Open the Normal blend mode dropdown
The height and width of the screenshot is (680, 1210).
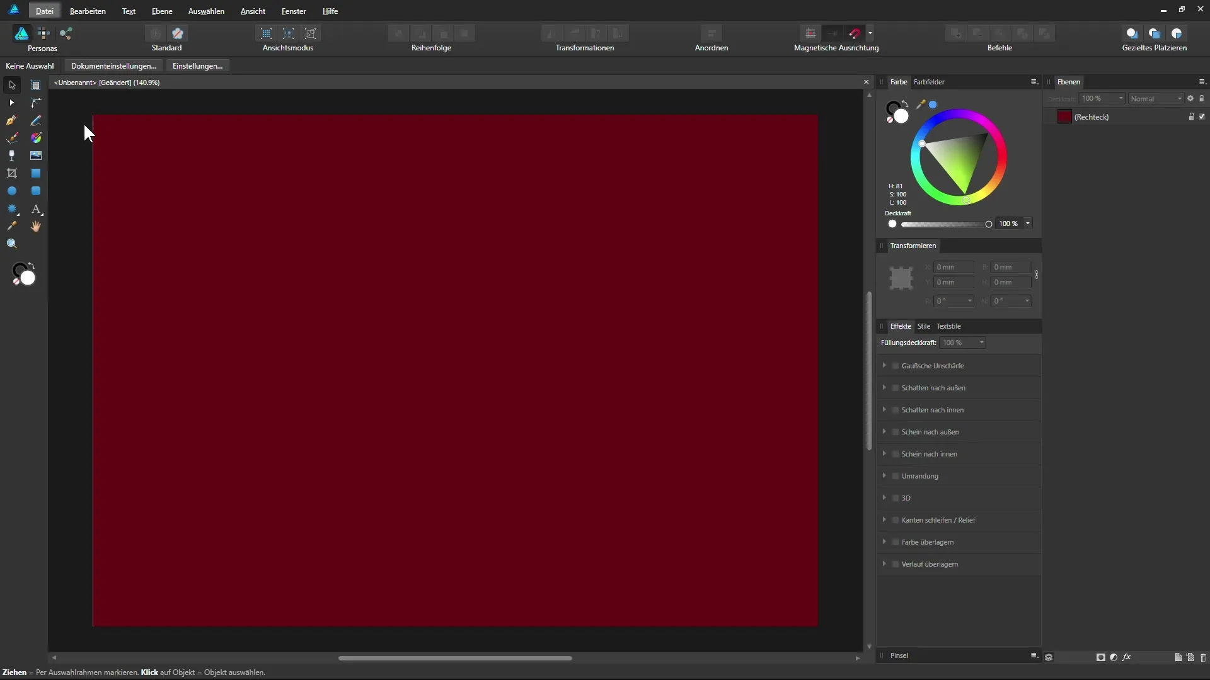pyautogui.click(x=1156, y=99)
